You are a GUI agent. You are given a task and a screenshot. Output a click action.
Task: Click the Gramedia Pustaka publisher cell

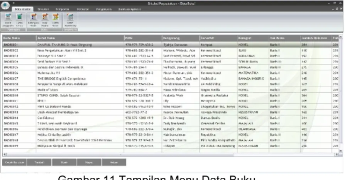tap(218, 95)
